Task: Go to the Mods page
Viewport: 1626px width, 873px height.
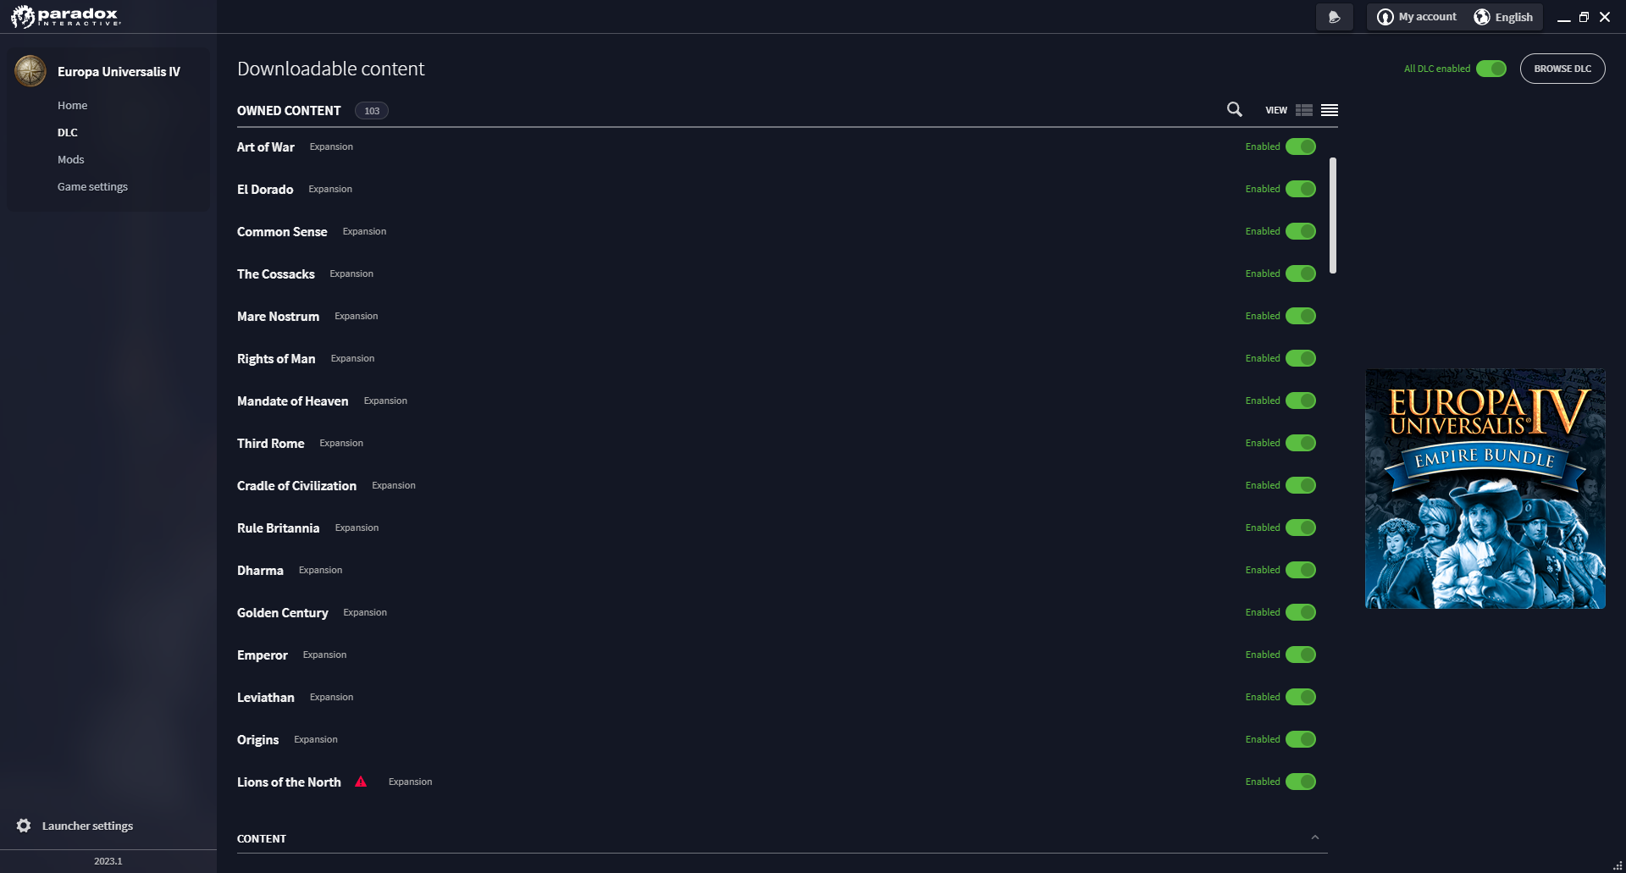Action: click(71, 159)
